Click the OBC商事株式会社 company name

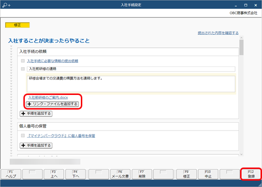click(243, 13)
